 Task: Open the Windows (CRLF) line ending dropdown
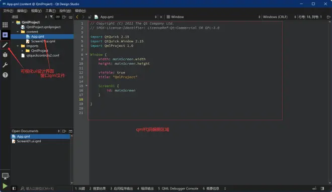pos(280,17)
